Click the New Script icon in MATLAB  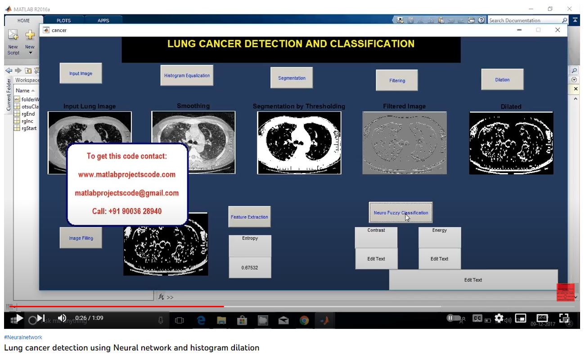pos(13,35)
